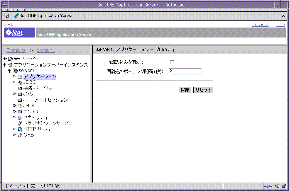Expand the コンテナ node

point(15,112)
